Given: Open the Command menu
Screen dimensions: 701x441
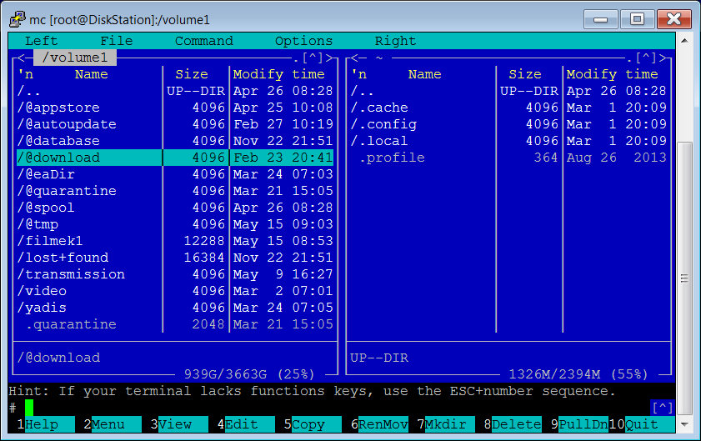Looking at the screenshot, I should click(x=204, y=41).
